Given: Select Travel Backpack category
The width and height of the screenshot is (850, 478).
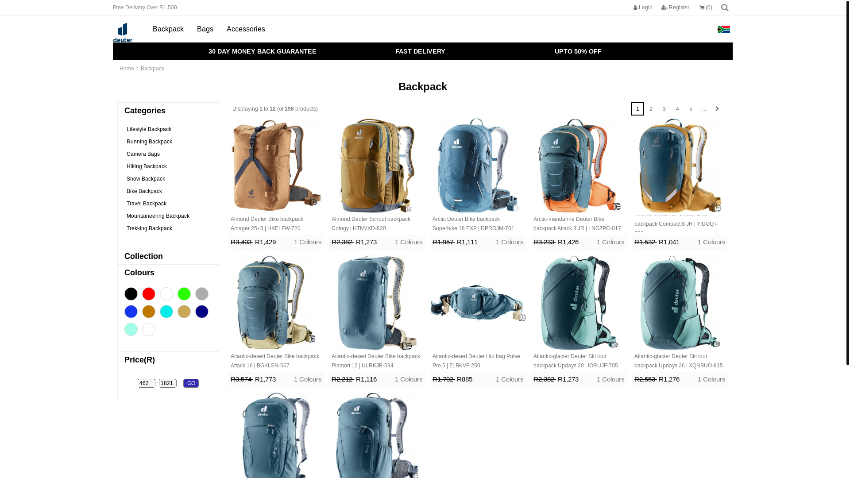Looking at the screenshot, I should [147, 204].
